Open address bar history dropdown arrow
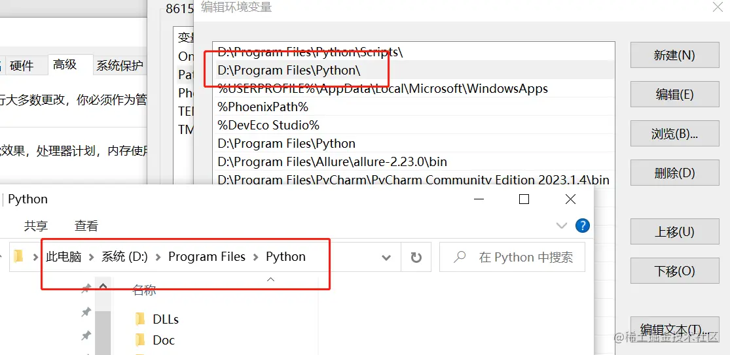Viewport: 730px width, 355px height. 386,258
